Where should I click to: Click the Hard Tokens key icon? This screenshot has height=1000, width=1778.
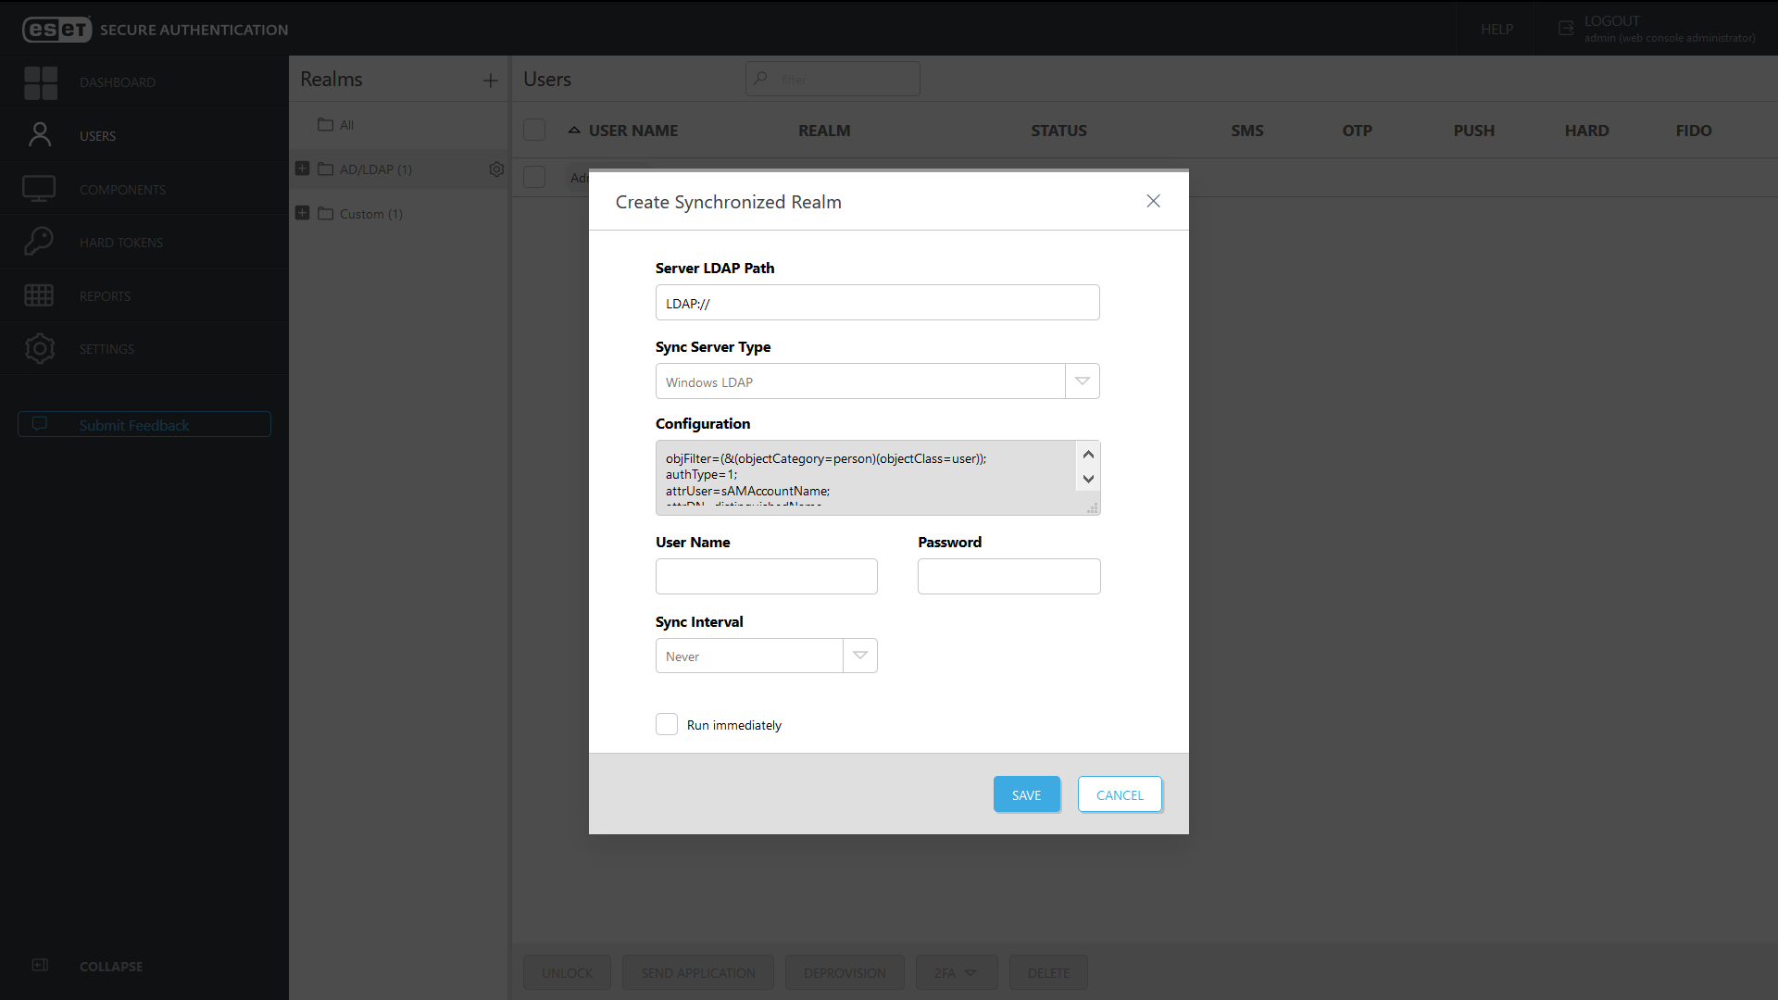(x=39, y=242)
